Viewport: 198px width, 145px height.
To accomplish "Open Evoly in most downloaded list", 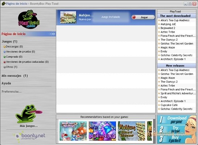I will click(x=164, y=51).
